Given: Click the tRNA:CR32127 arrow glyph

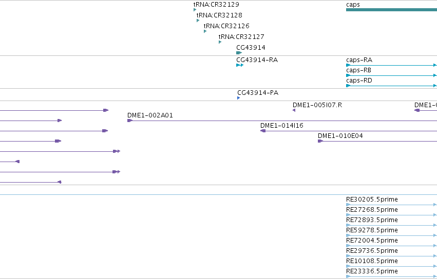Looking at the screenshot, I should (220, 43).
